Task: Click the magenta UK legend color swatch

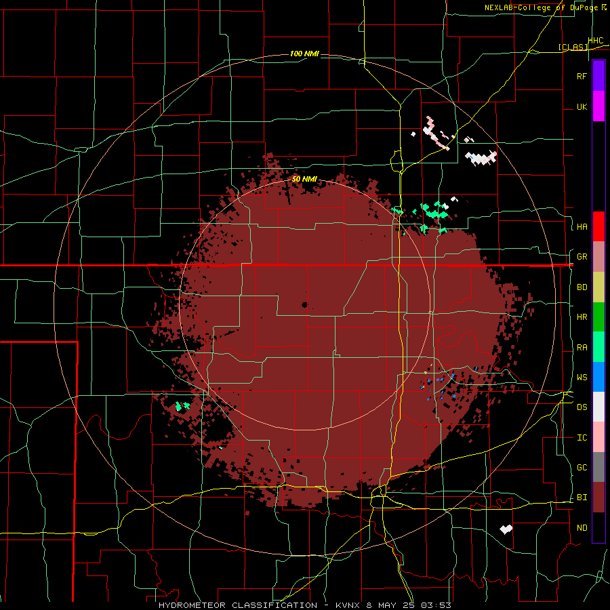Action: (x=598, y=106)
